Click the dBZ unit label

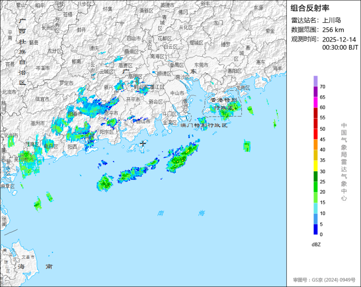316,245
